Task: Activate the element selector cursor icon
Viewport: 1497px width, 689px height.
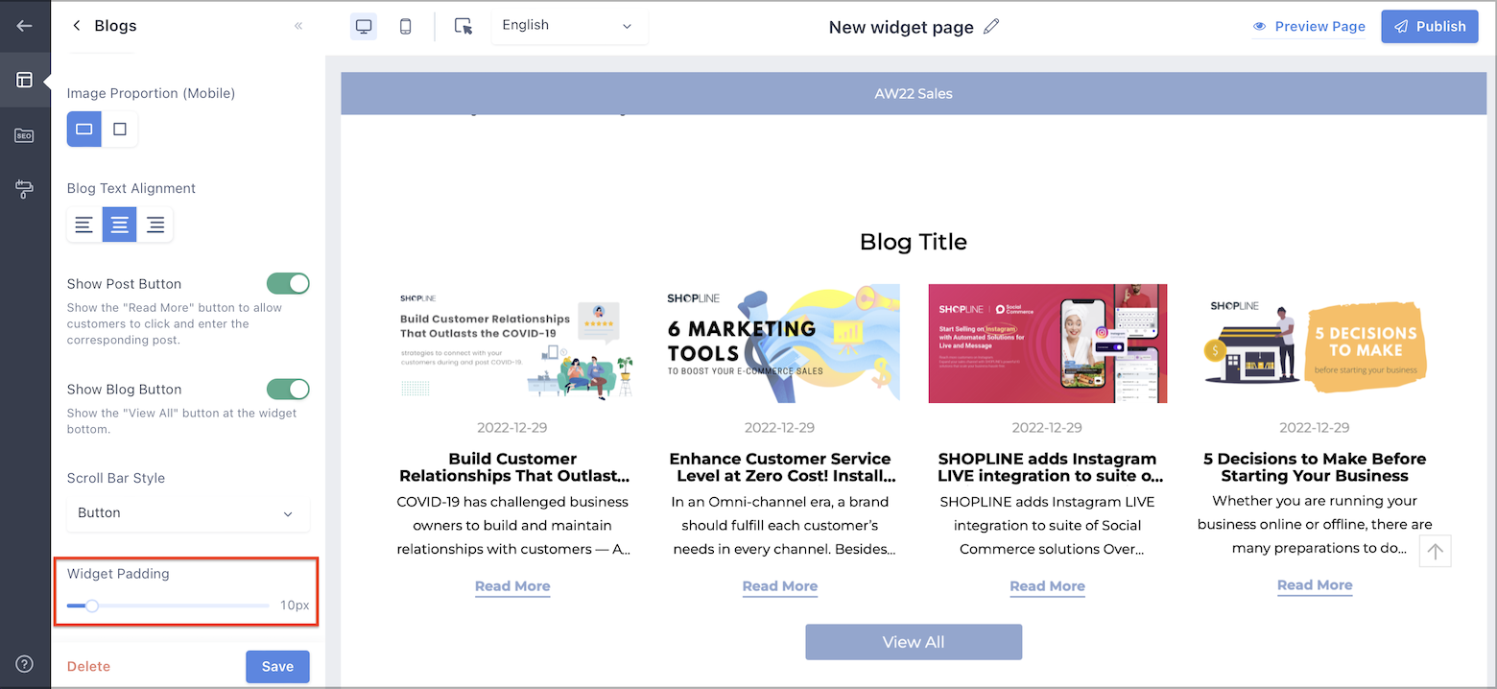Action: [x=463, y=27]
